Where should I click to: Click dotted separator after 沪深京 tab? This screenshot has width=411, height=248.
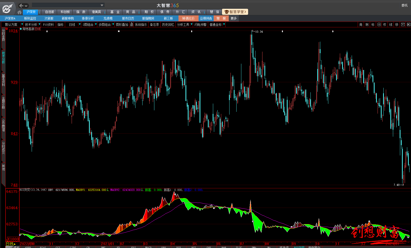point(39,12)
